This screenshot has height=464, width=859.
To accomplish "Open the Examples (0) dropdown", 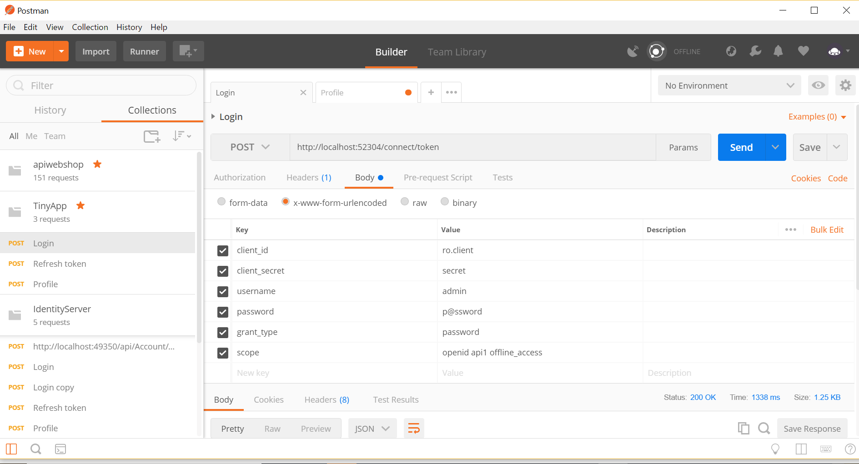I will (x=817, y=117).
